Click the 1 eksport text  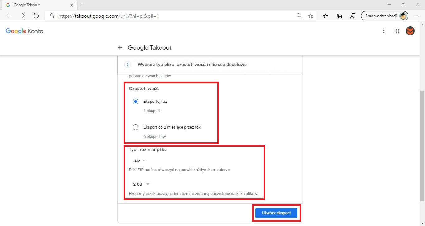tap(152, 111)
